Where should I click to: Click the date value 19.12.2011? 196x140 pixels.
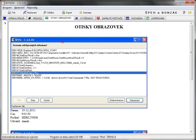tap(28, 110)
